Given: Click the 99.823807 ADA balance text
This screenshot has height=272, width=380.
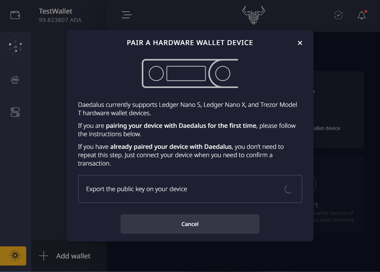Looking at the screenshot, I should pos(56,20).
